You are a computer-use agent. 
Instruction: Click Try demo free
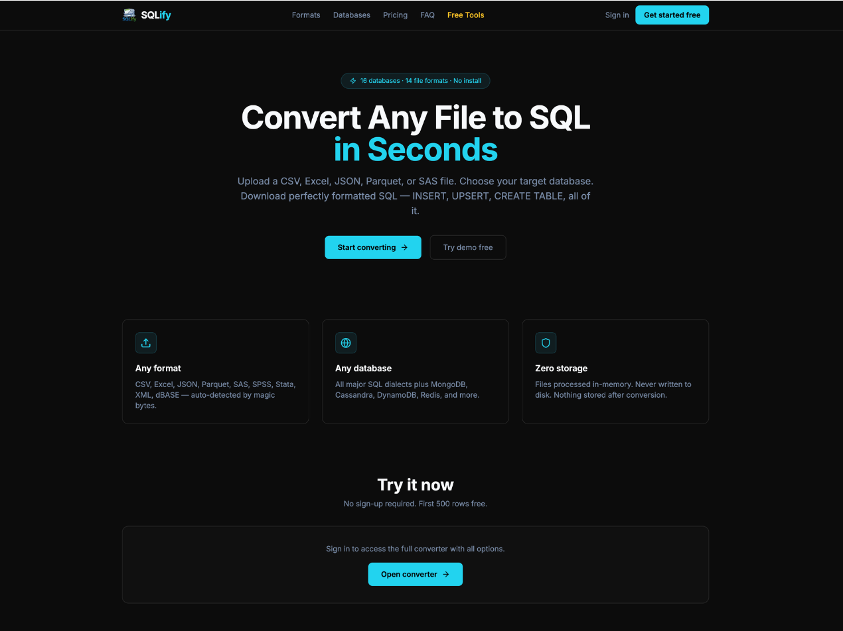click(468, 247)
